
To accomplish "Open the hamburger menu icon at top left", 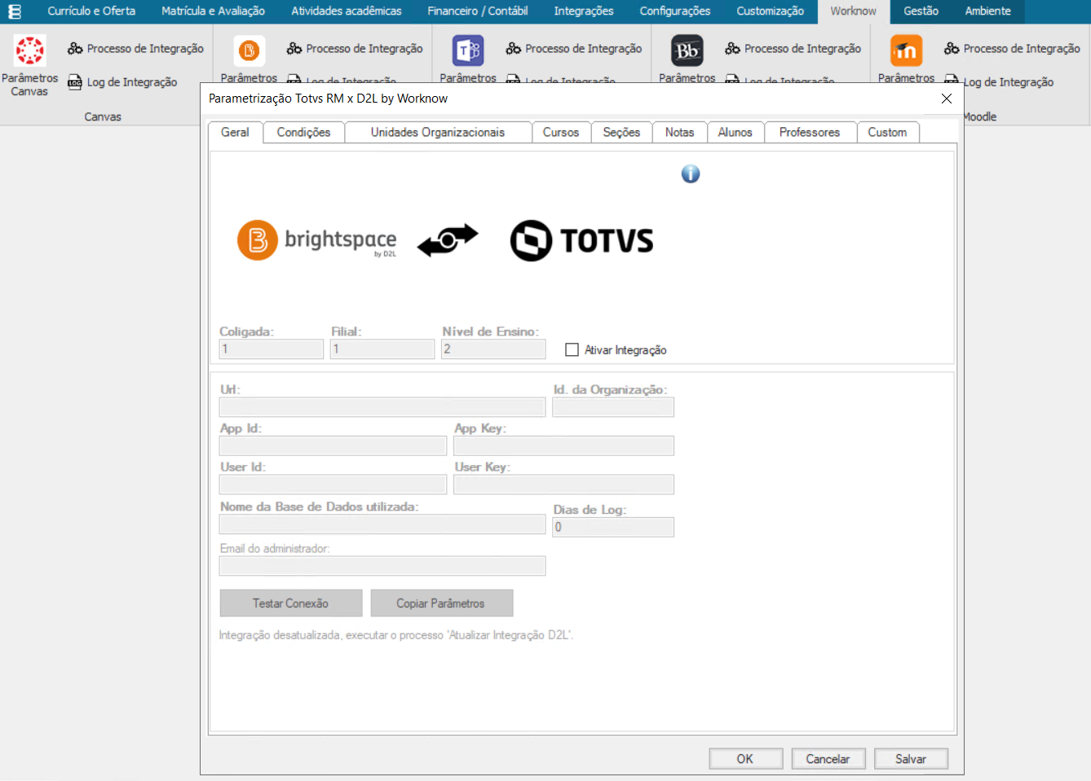I will (15, 11).
